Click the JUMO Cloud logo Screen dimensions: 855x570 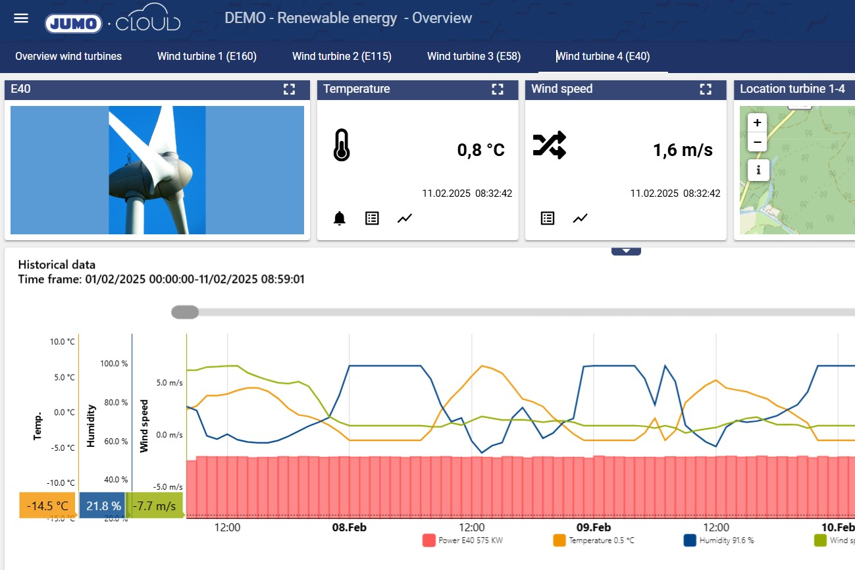(x=113, y=22)
